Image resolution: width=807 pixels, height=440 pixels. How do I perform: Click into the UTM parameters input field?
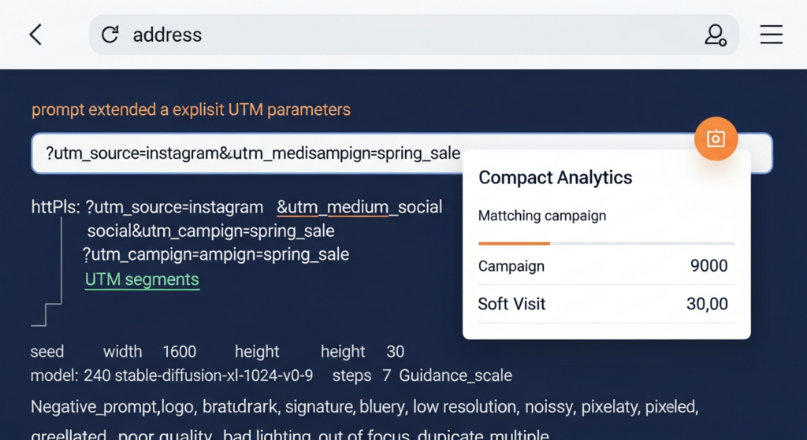[x=252, y=153]
